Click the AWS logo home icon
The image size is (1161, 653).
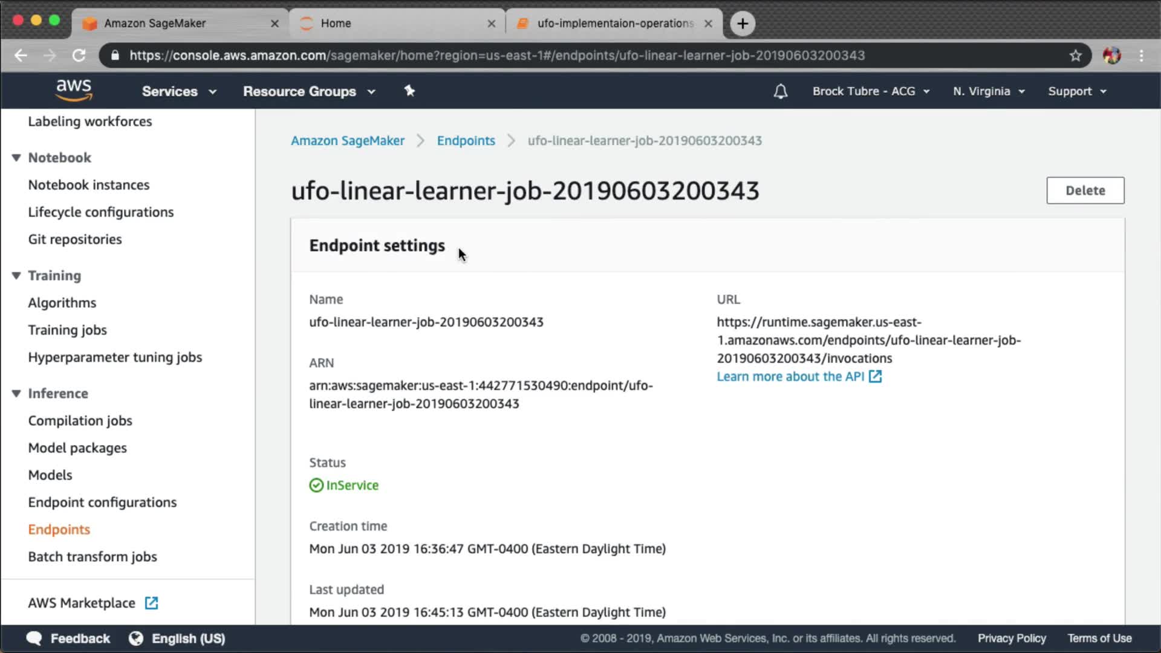tap(74, 90)
